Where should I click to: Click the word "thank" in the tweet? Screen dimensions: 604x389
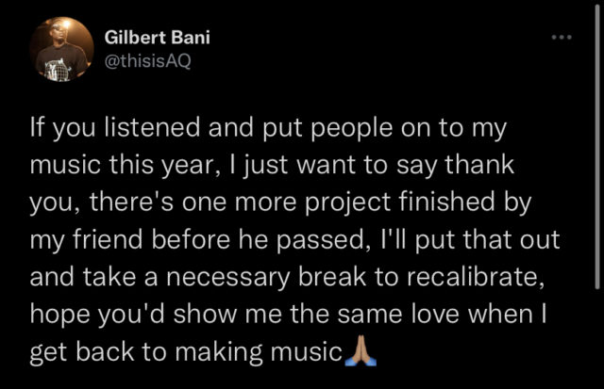point(479,165)
